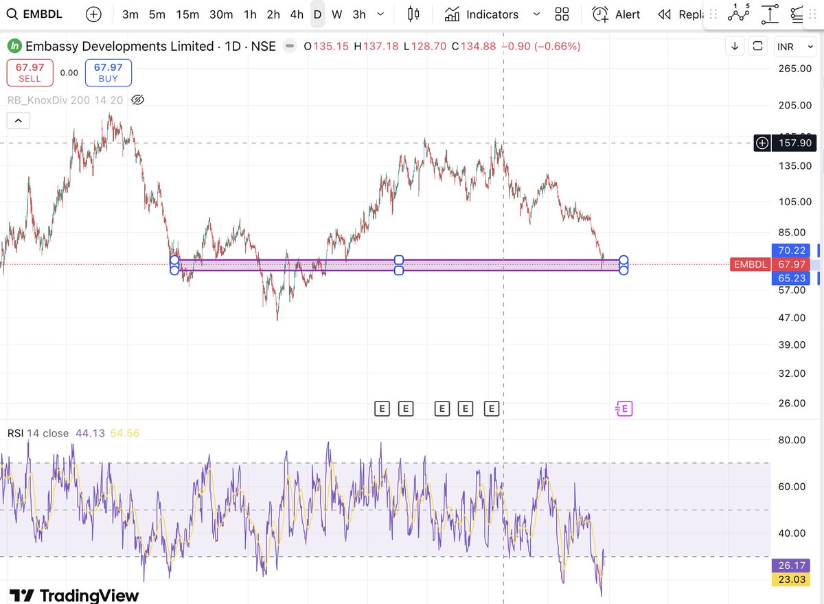Click the EMBDL price label on scale
This screenshot has width=824, height=604.
click(x=750, y=264)
